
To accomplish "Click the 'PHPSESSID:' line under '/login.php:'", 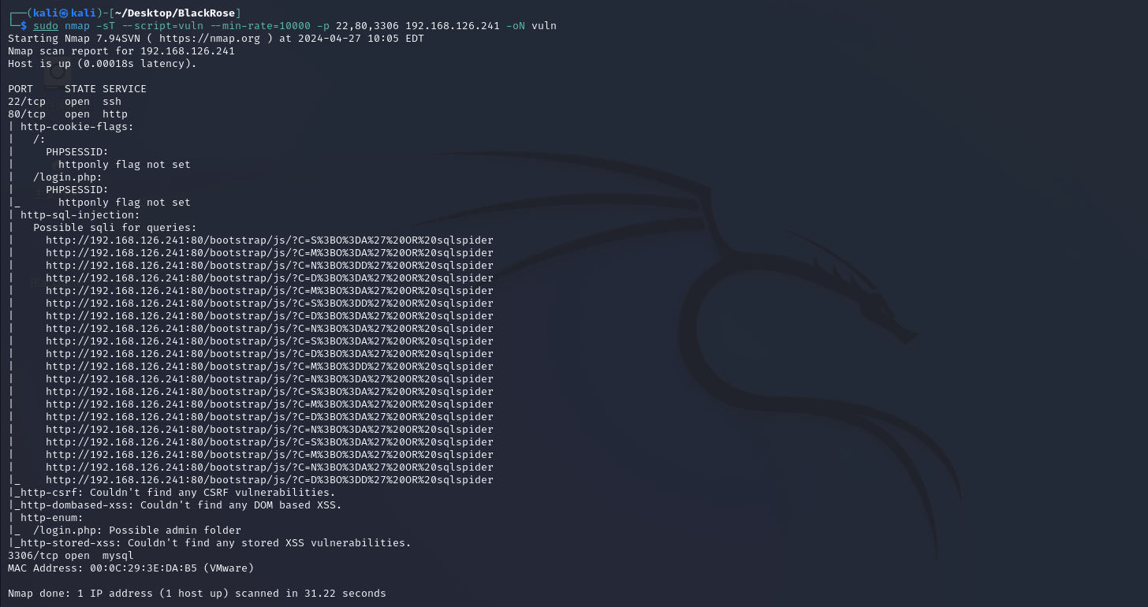I will pyautogui.click(x=77, y=189).
